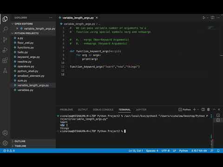Change end of line via LF

click(174, 151)
